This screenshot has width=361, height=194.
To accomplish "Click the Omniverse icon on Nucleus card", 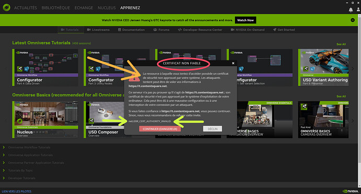I will click(x=20, y=121).
